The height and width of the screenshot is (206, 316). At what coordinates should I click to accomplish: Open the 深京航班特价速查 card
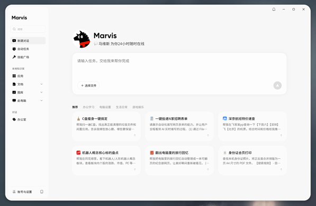(x=252, y=126)
